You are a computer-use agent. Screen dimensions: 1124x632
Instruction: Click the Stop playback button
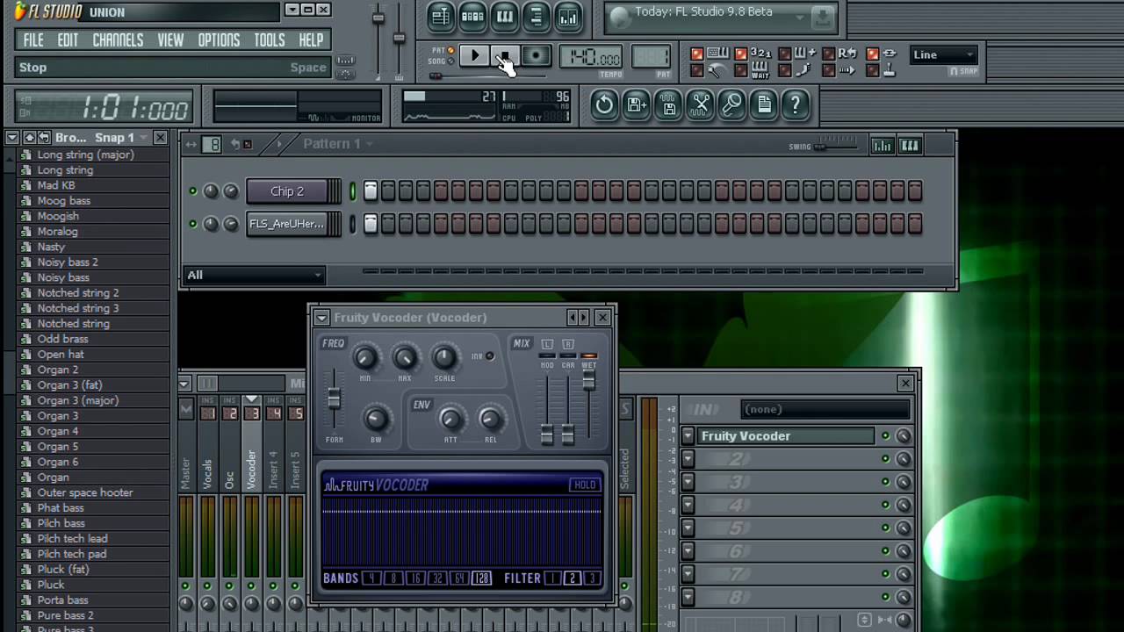pos(505,56)
